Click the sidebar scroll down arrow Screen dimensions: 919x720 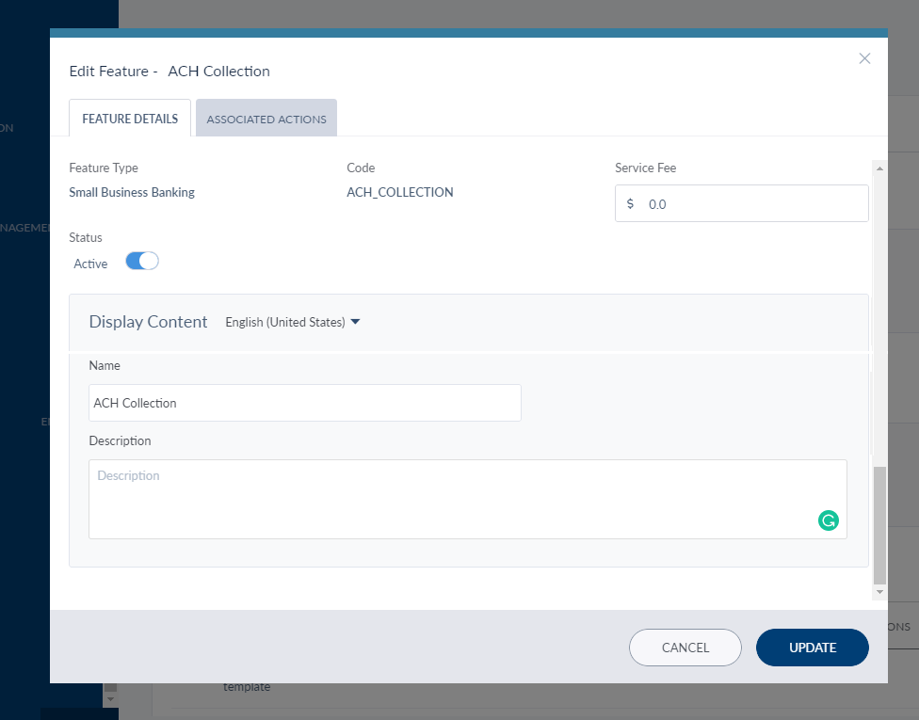pyautogui.click(x=110, y=699)
